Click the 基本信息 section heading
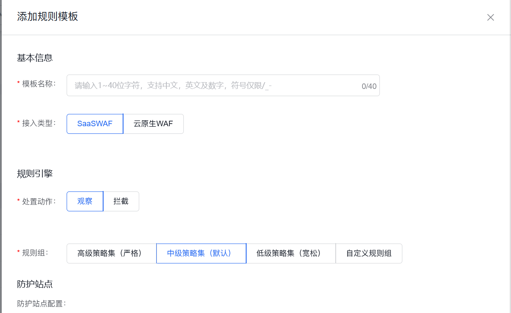The image size is (511, 313). tap(34, 58)
